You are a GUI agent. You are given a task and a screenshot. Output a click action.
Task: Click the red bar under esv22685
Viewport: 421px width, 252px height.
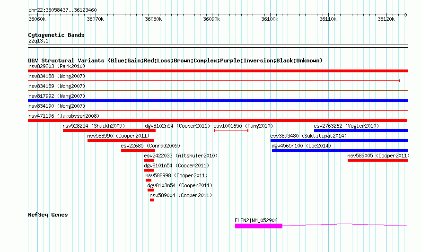click(138, 150)
